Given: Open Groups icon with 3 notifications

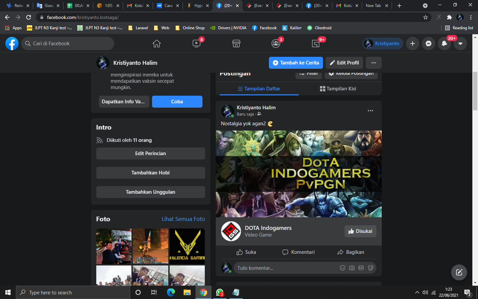Looking at the screenshot, I should pos(276,43).
